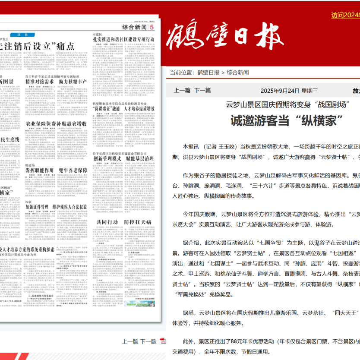The width and height of the screenshot is (360, 360).
Task: Open "岗课赛证"融通 人才培养提质增效 article
Action: 123,109
